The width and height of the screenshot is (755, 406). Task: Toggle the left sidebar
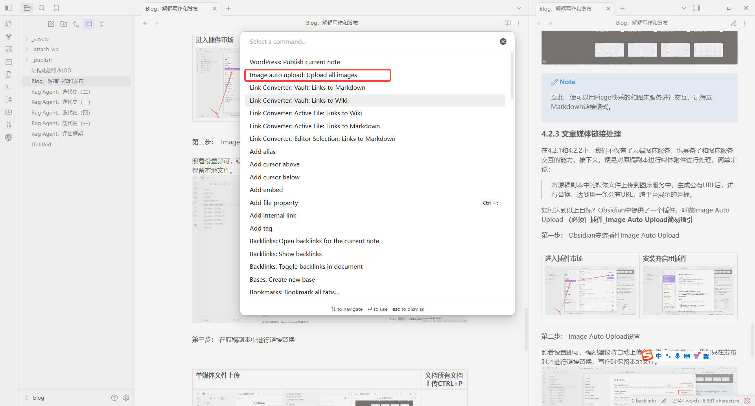9,8
